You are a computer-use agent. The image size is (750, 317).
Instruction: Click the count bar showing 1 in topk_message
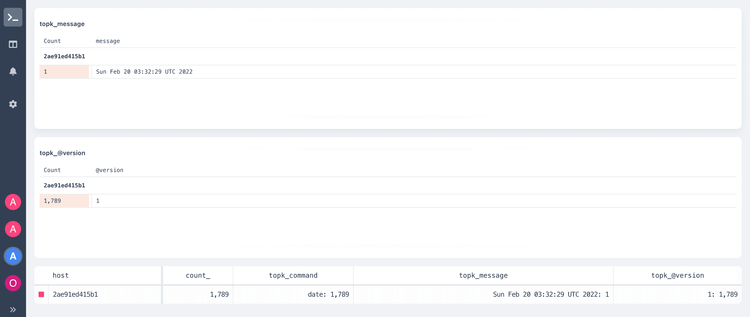64,72
